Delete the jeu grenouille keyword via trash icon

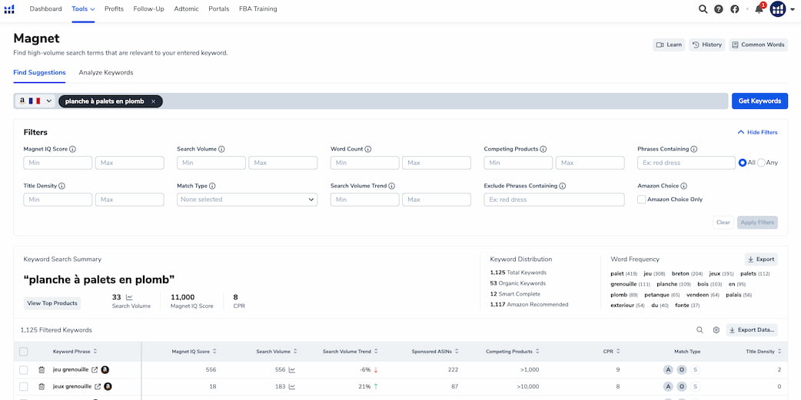point(42,370)
